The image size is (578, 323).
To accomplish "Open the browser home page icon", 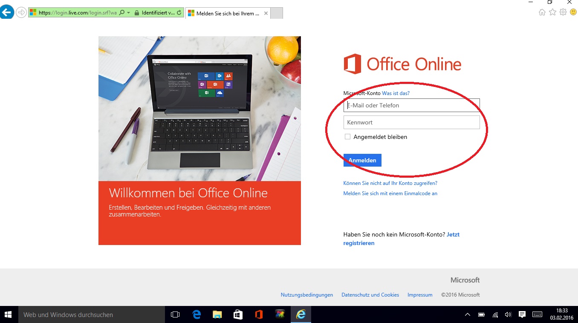I will (x=542, y=12).
